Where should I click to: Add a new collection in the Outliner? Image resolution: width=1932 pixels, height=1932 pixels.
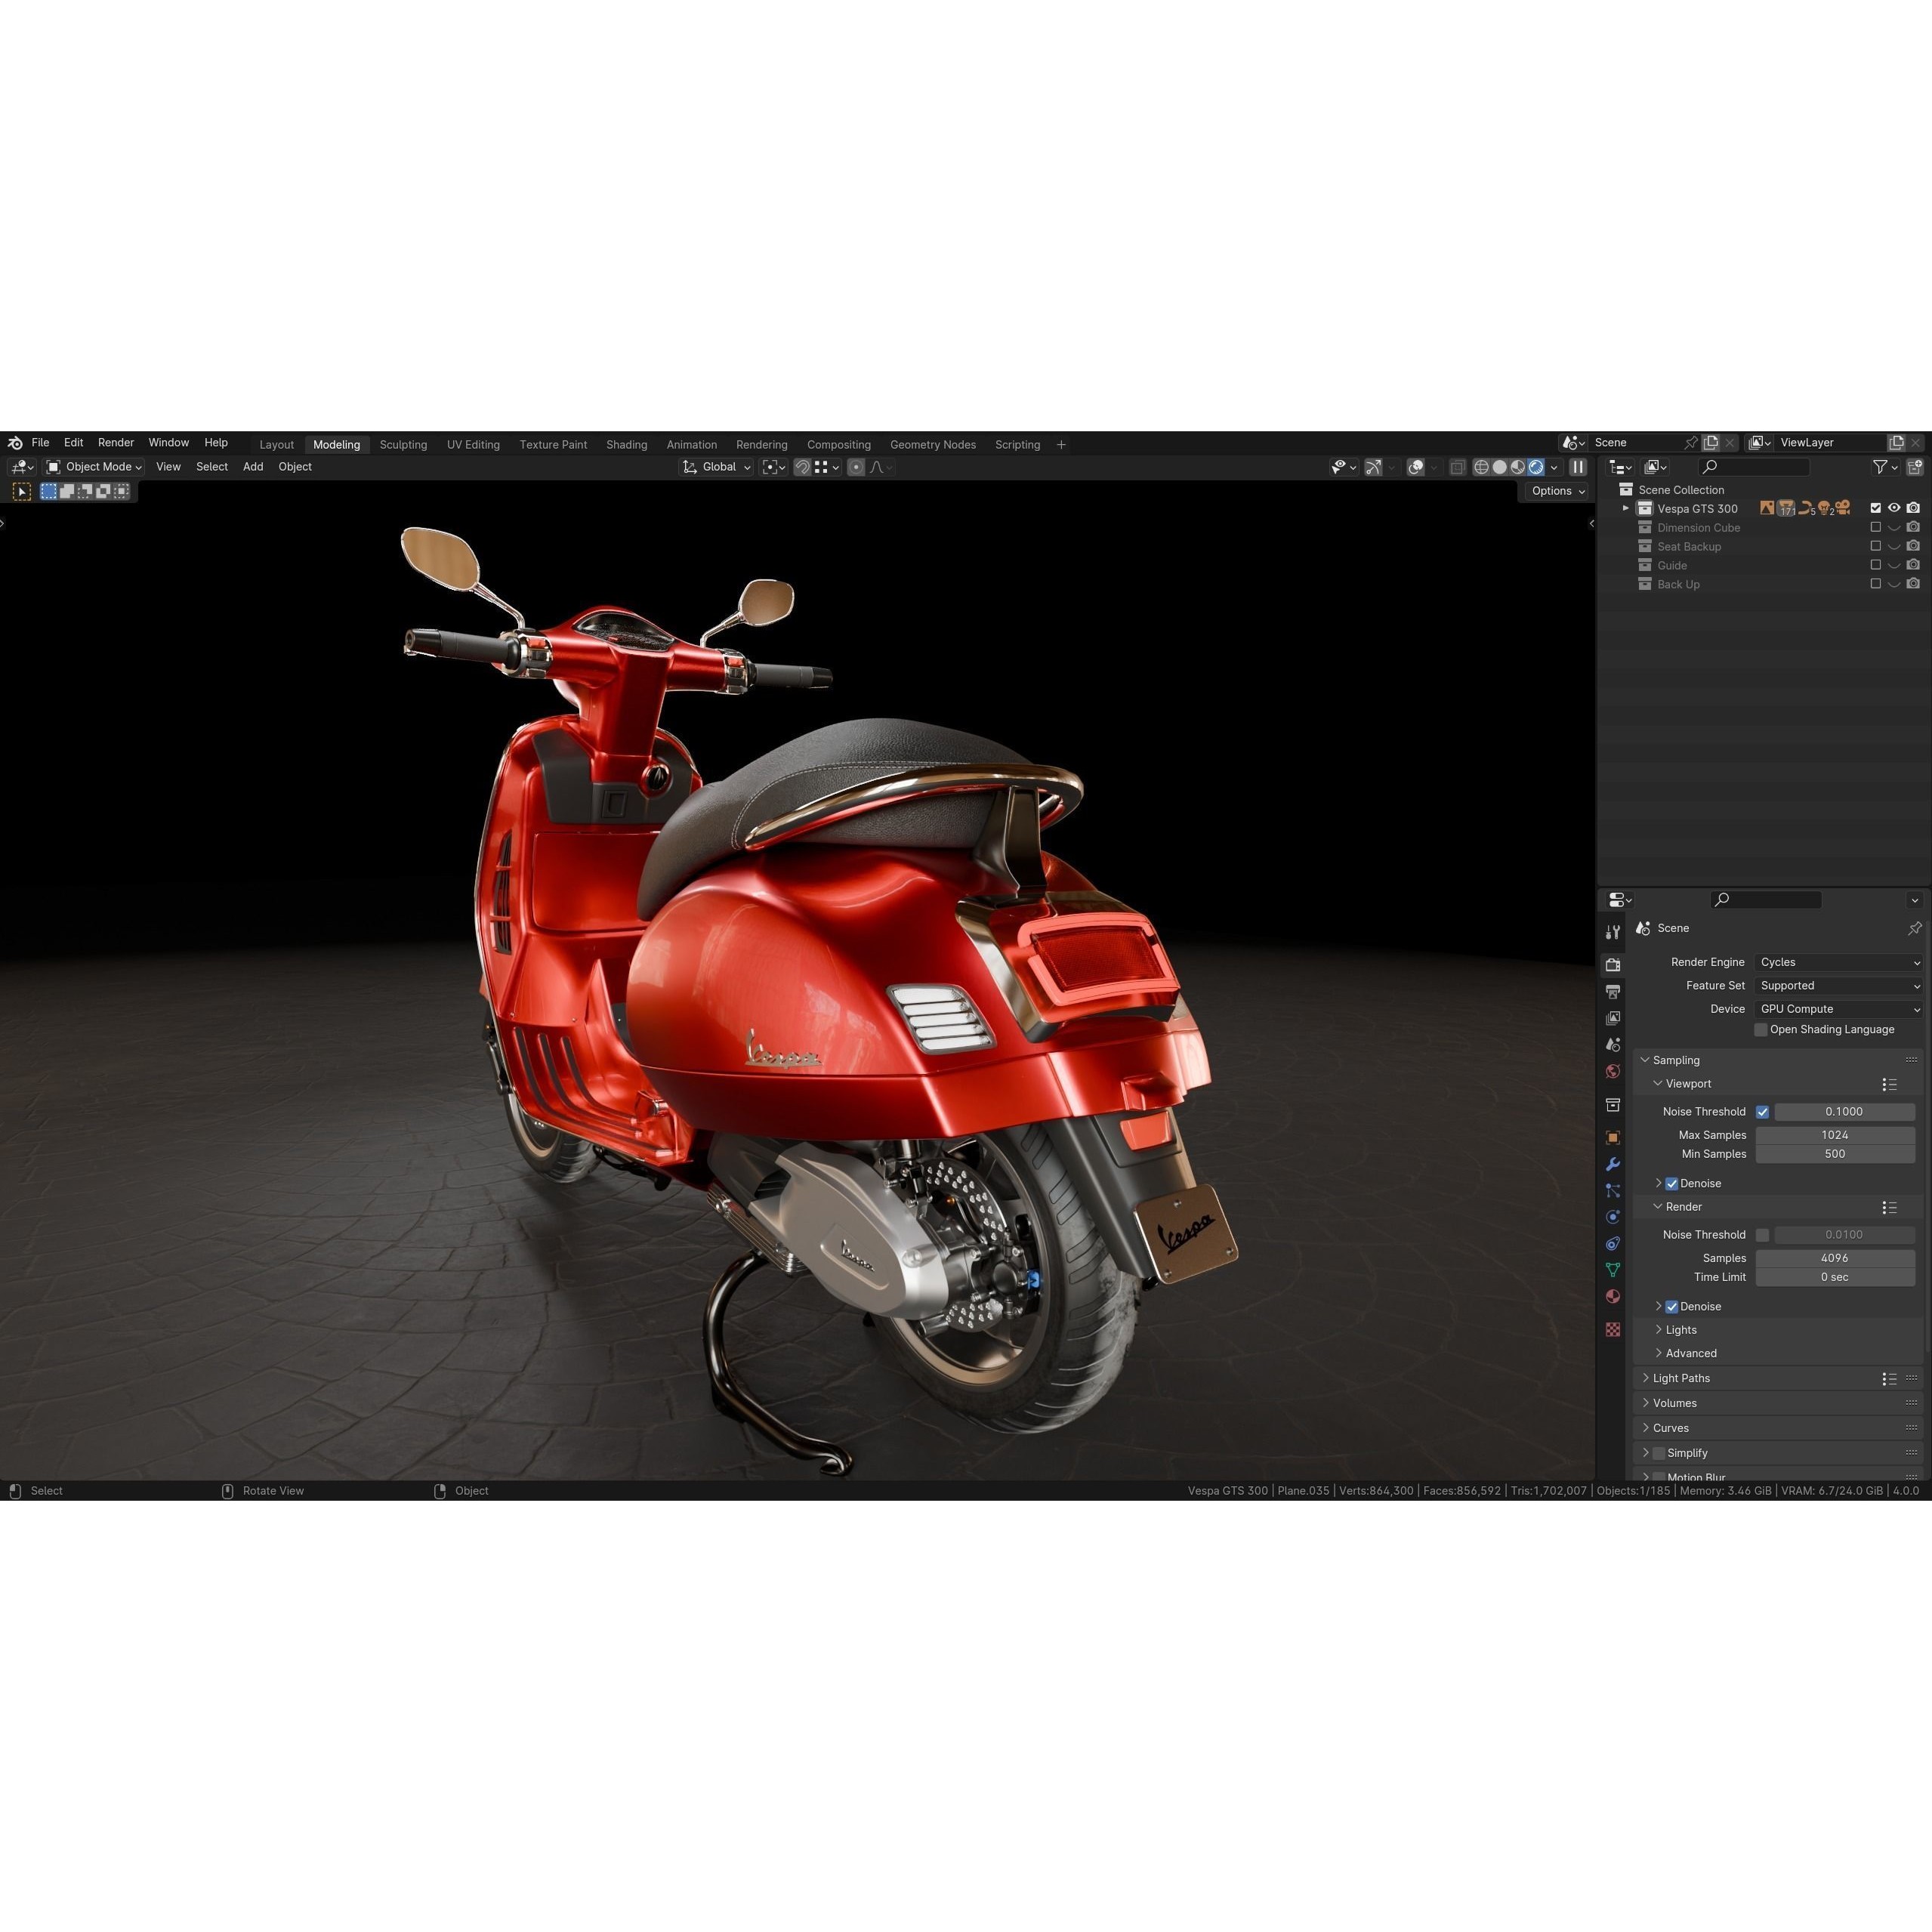point(1914,467)
